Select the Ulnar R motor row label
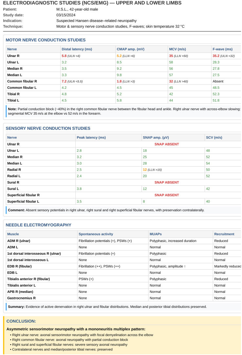 13,56
